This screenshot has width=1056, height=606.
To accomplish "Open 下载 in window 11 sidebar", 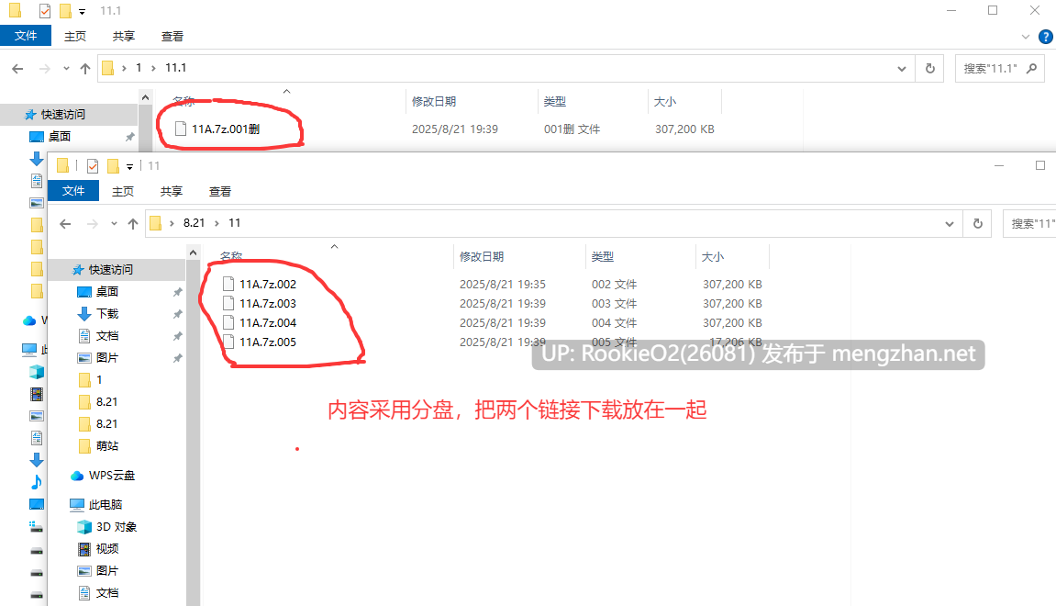I will pos(107,313).
